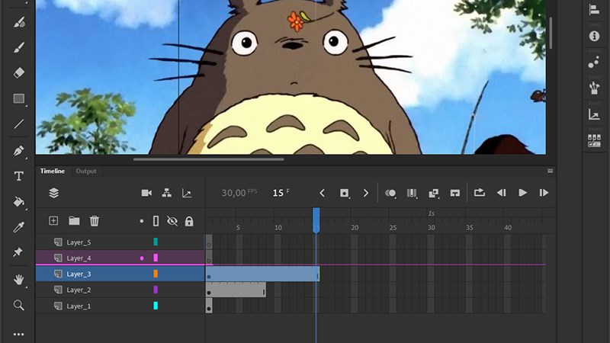Click the stage horizontal scrollbar
This screenshot has height=343, width=610.
[208, 159]
